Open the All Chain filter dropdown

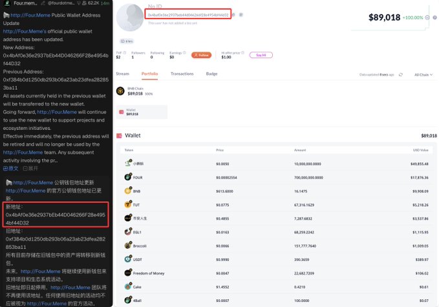pyautogui.click(x=423, y=75)
